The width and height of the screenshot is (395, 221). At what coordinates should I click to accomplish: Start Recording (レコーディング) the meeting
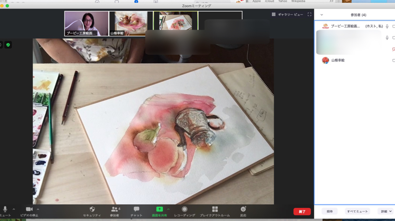point(184,209)
